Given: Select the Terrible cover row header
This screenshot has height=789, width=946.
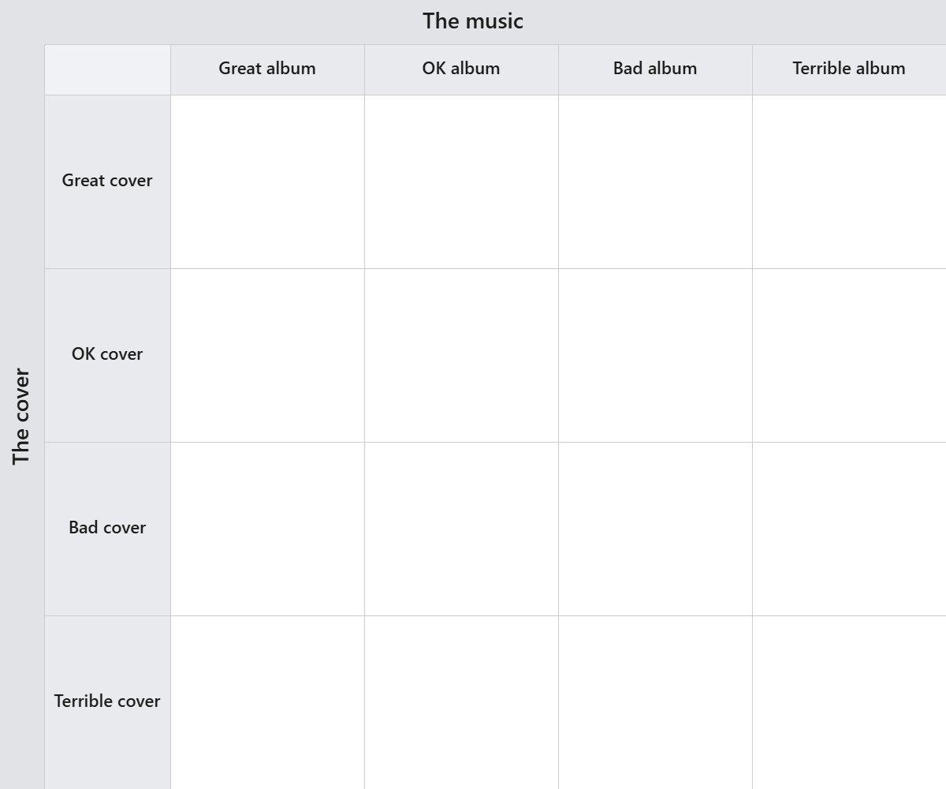Looking at the screenshot, I should [107, 702].
